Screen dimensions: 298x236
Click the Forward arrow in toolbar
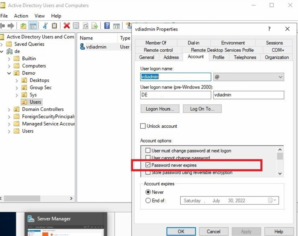(11, 26)
